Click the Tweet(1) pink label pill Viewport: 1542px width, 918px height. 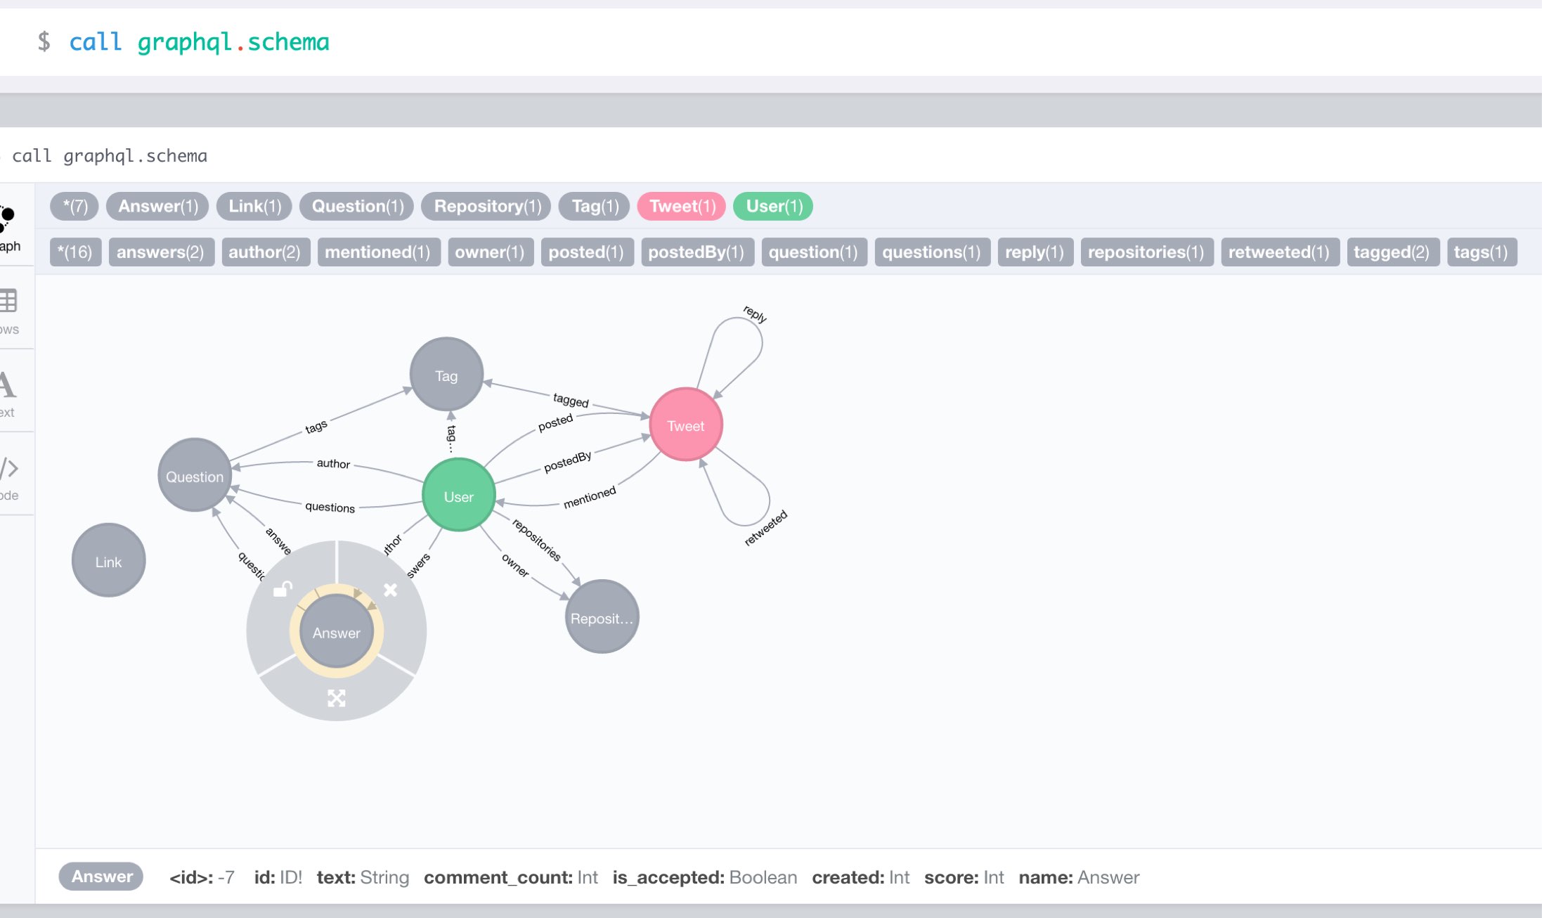pos(681,206)
